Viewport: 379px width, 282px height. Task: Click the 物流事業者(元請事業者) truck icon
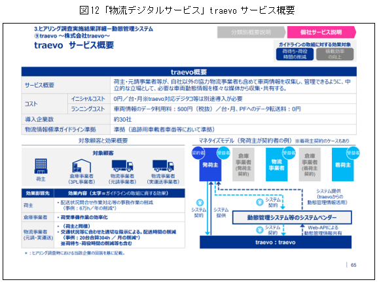pyautogui.click(x=122, y=166)
